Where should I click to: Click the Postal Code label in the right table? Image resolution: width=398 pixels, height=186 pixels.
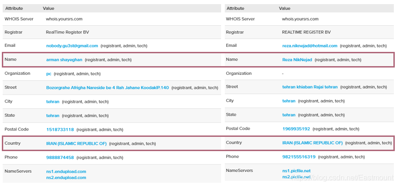click(x=238, y=129)
